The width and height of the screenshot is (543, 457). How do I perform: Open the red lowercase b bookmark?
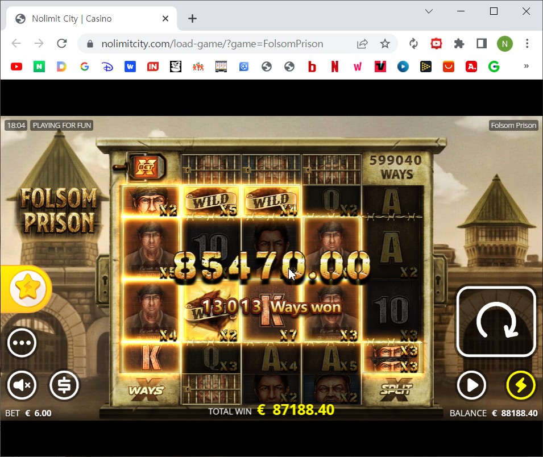(312, 67)
